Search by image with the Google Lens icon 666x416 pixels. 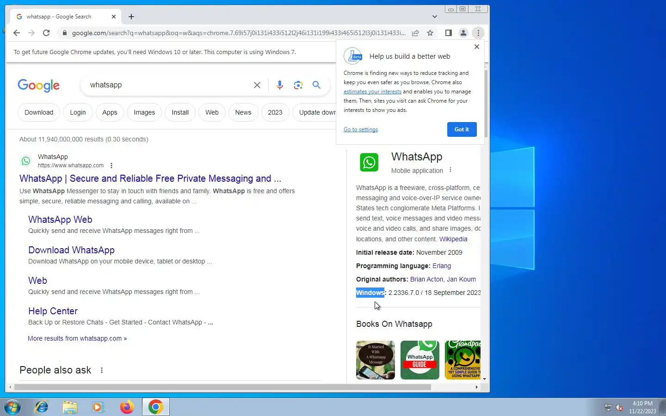click(x=298, y=85)
